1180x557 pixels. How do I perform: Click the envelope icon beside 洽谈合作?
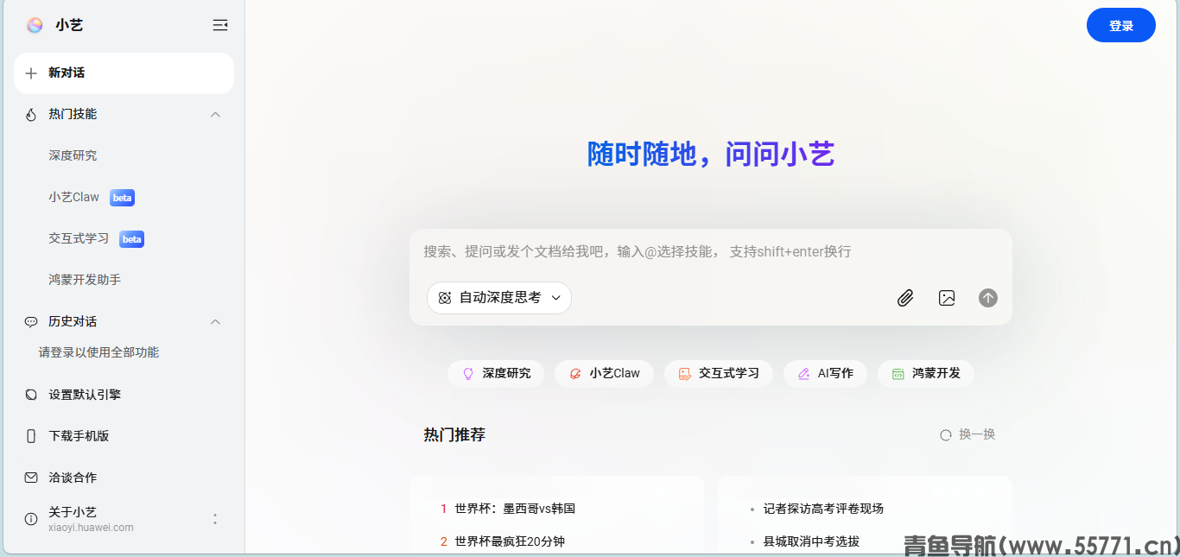click(x=31, y=478)
